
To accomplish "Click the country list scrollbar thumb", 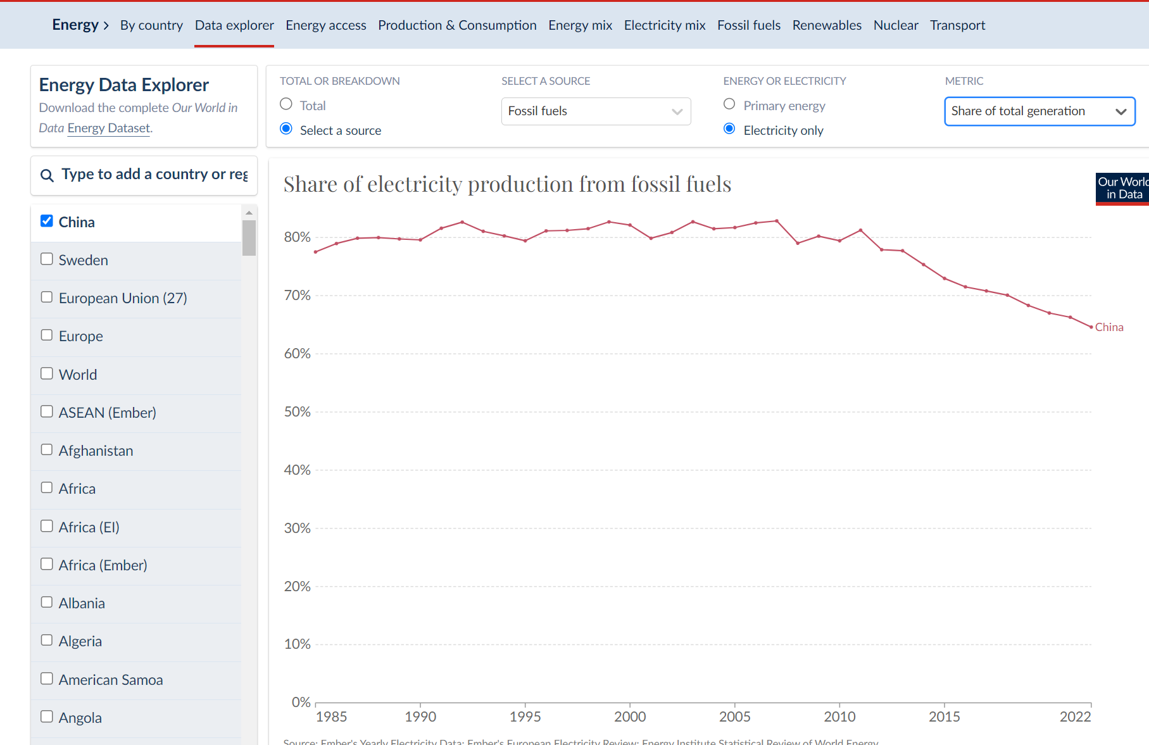I will click(x=249, y=237).
